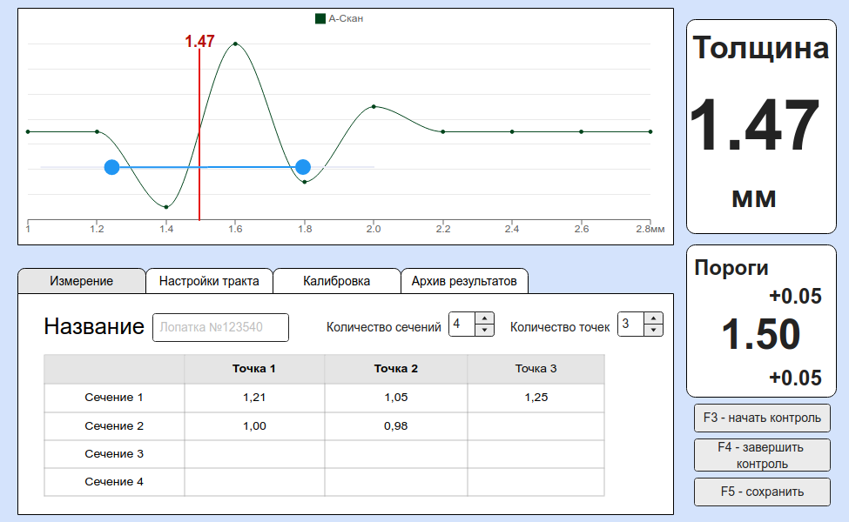Select the Сечение 4 row label
The image size is (849, 522).
click(x=114, y=481)
